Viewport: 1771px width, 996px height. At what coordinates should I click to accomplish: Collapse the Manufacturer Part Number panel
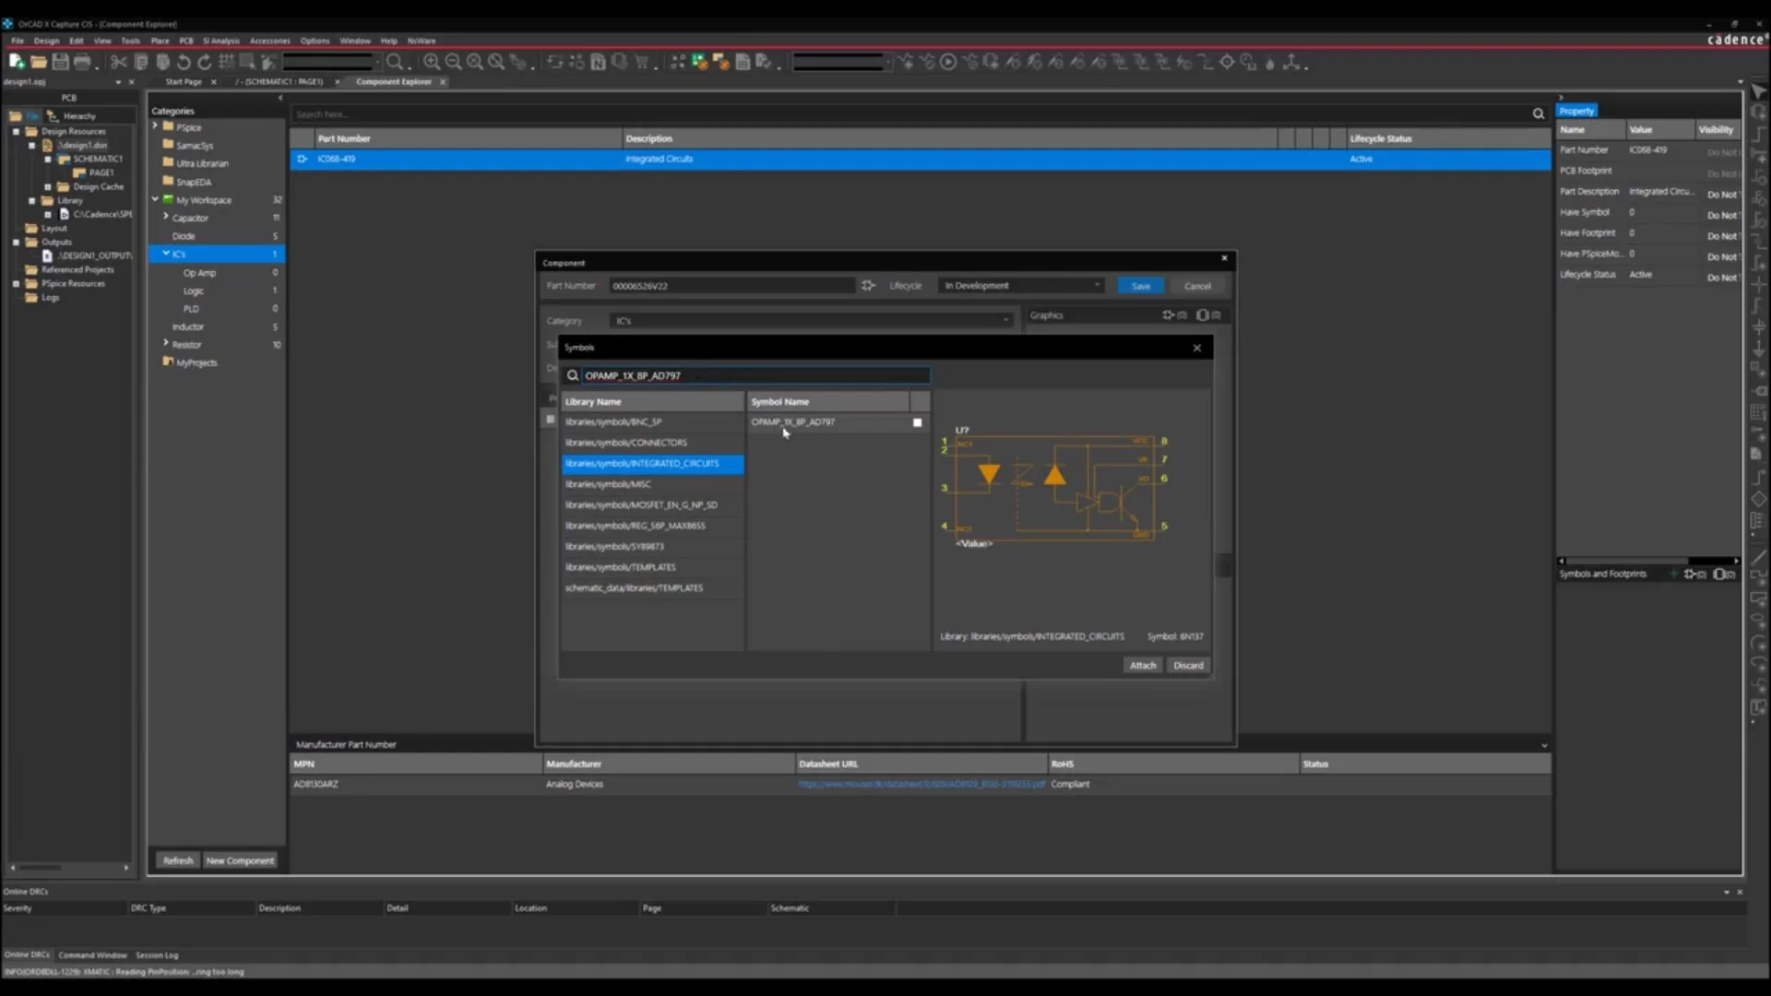(1544, 745)
